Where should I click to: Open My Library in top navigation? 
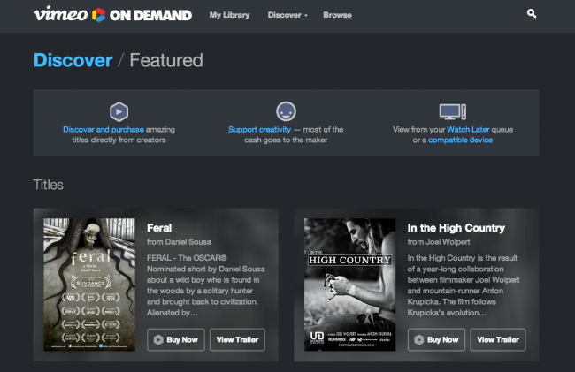(x=230, y=15)
